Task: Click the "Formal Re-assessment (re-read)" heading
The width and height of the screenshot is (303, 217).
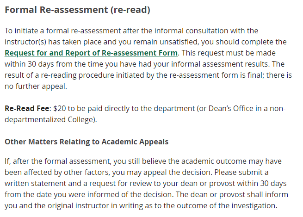Action: [x=77, y=9]
